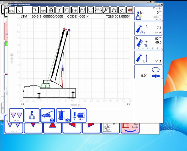Click the height [ft] axis label
The height and width of the screenshot is (151, 187).
pos(12,58)
